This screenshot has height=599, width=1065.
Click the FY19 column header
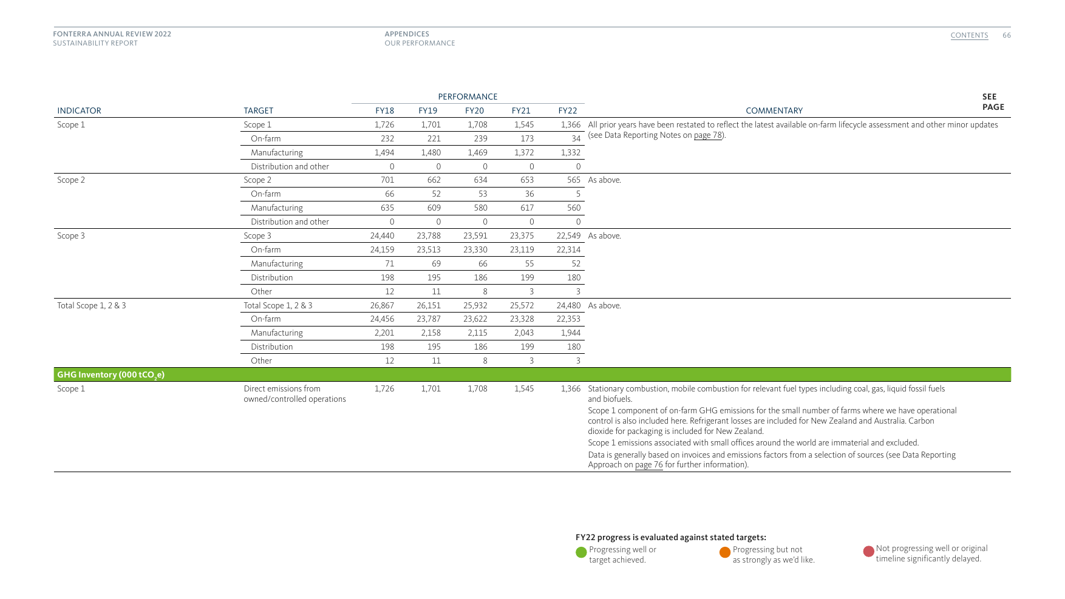coord(427,110)
